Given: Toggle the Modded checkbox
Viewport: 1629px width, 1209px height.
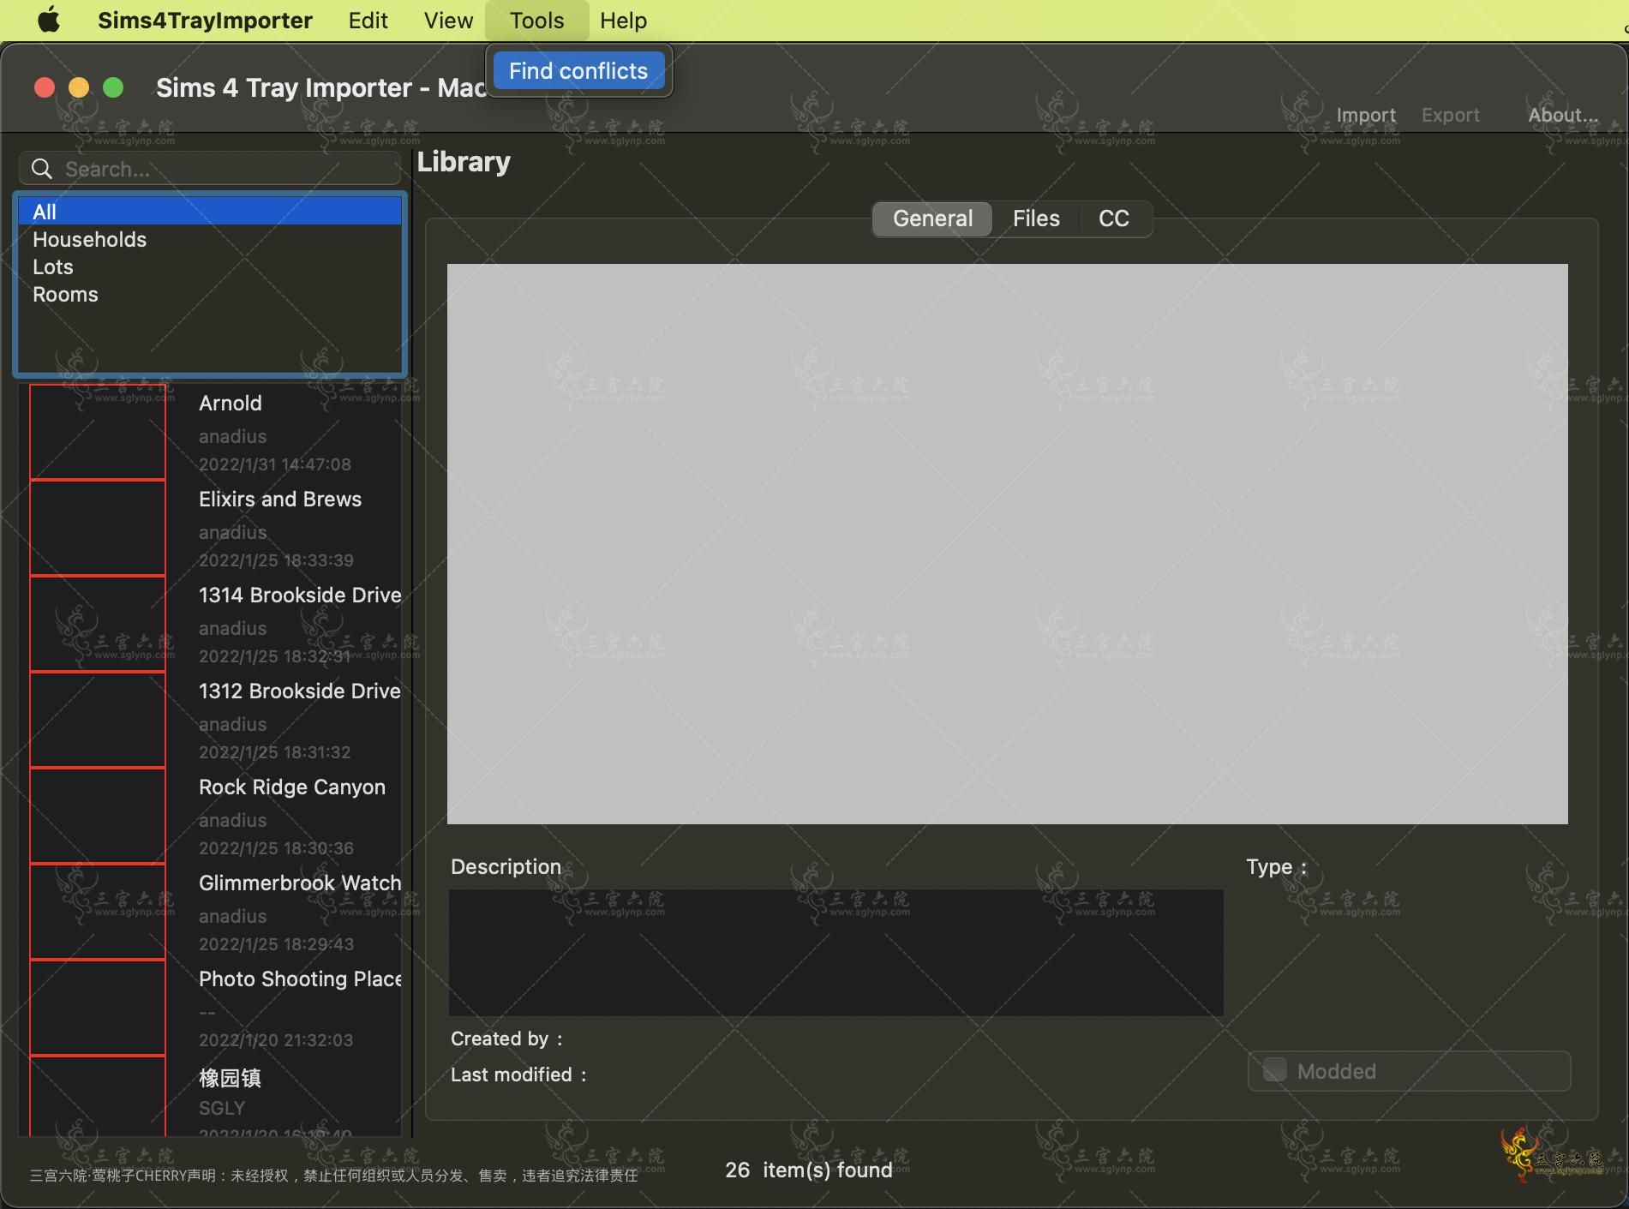Looking at the screenshot, I should pyautogui.click(x=1275, y=1069).
